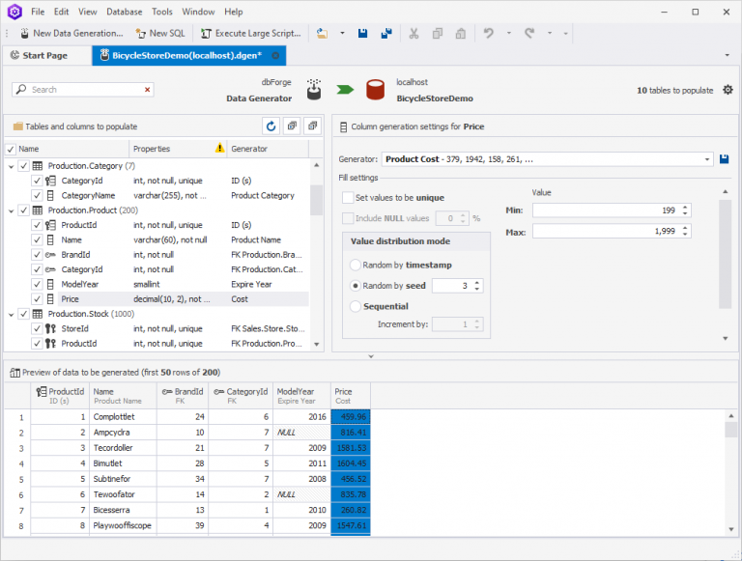Click the Undo toolbar icon
742x561 pixels.
[489, 33]
